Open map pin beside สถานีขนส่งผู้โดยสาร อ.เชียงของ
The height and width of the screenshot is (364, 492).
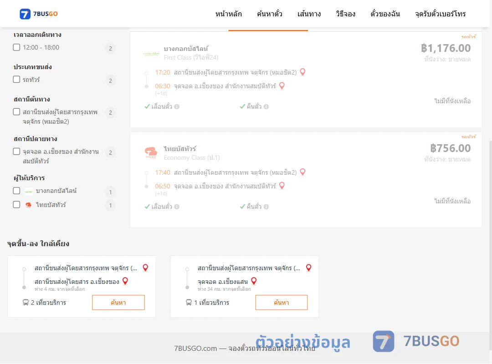click(125, 281)
